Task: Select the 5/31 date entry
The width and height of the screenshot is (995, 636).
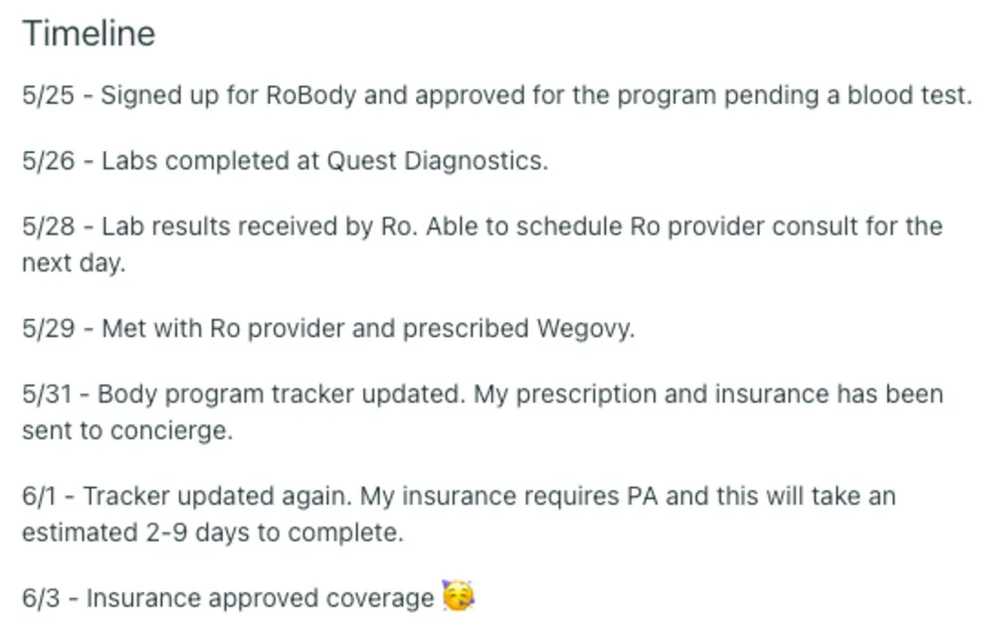Action: pyautogui.click(x=47, y=395)
